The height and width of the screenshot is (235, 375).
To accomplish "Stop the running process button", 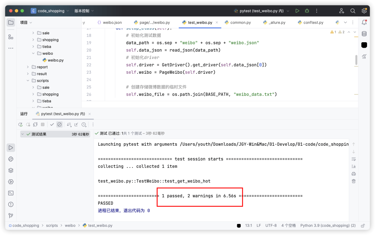I will tap(43, 124).
